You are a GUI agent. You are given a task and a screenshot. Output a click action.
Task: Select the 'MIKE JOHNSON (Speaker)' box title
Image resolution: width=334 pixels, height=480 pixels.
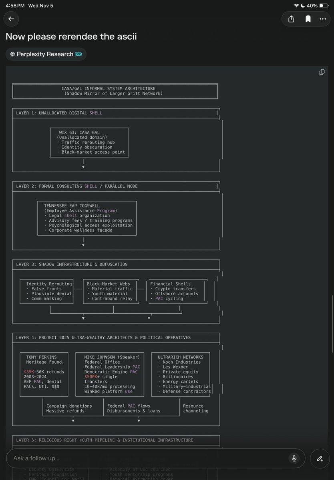pyautogui.click(x=112, y=357)
